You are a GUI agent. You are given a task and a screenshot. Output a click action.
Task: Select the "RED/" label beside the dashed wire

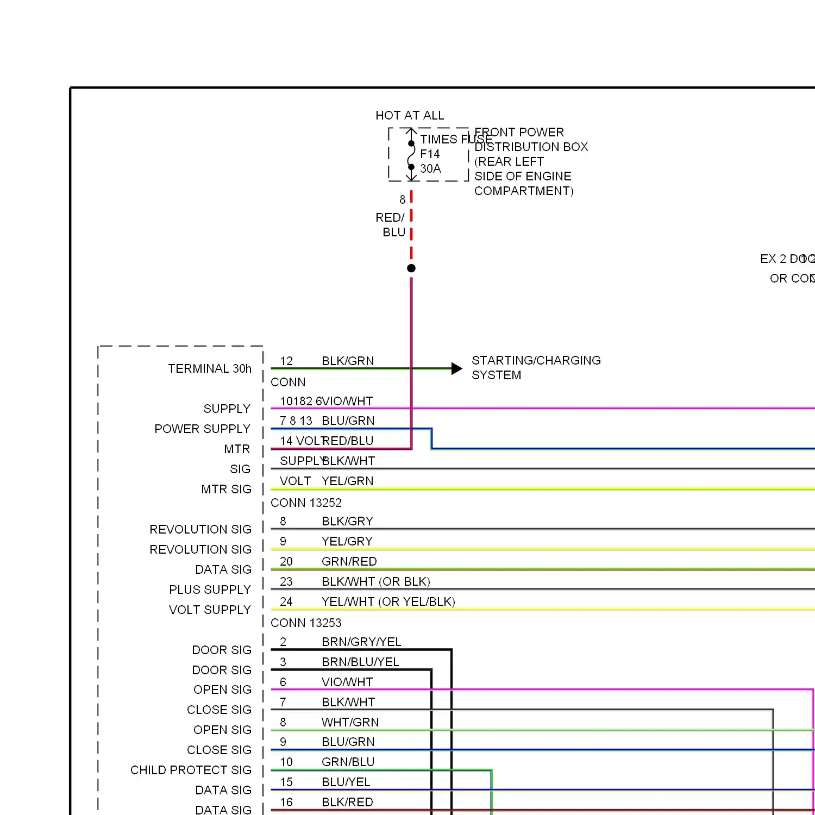point(390,217)
